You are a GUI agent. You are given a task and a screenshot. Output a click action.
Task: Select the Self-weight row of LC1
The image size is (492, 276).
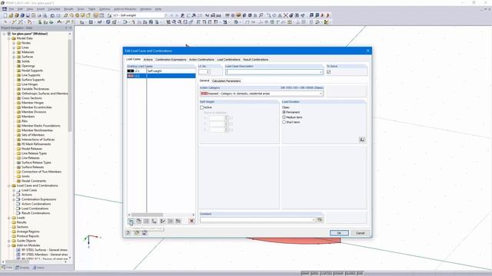click(161, 71)
